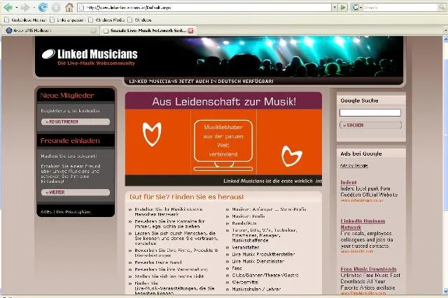
Task: Open the Indent ad link
Action: point(349,182)
